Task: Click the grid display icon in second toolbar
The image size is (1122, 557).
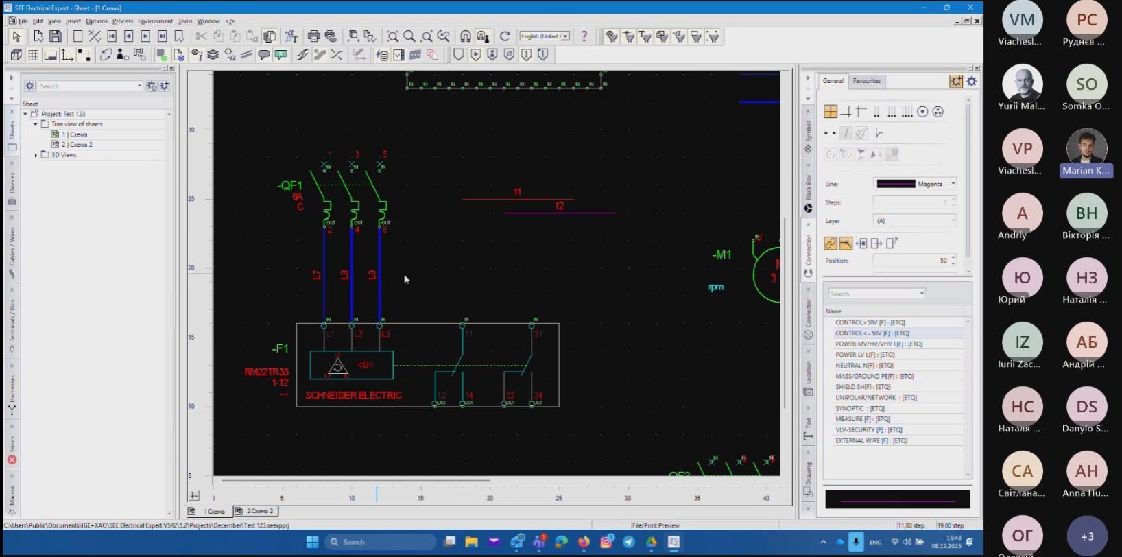Action: click(33, 55)
